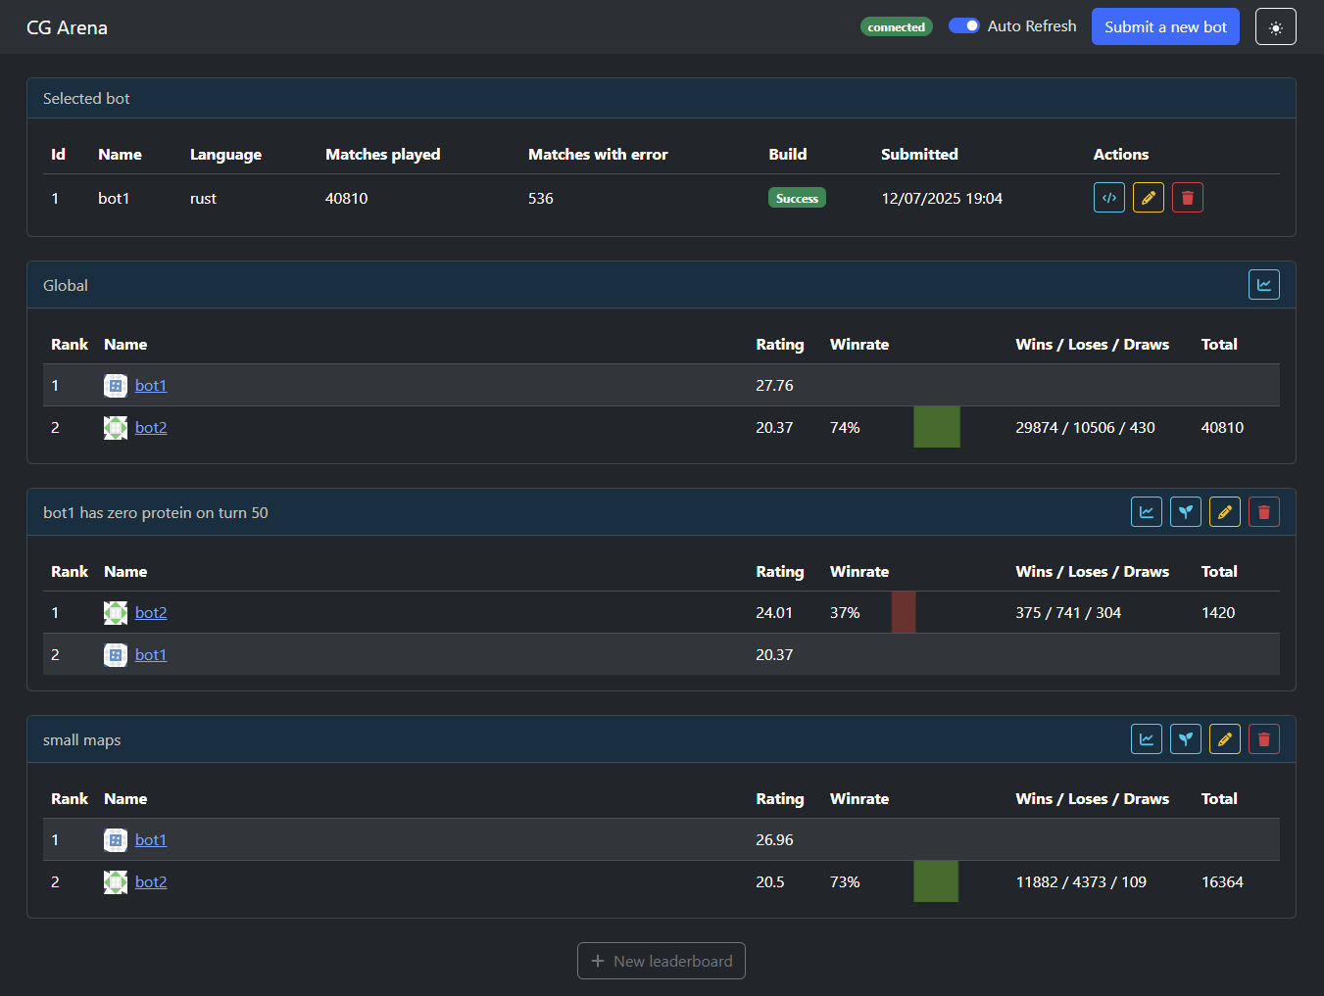Viewport: 1324px width, 996px height.
Task: Click the 'Success' build status badge
Action: 797,197
